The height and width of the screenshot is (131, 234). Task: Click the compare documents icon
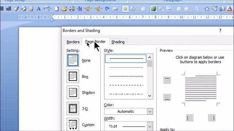click(215, 9)
